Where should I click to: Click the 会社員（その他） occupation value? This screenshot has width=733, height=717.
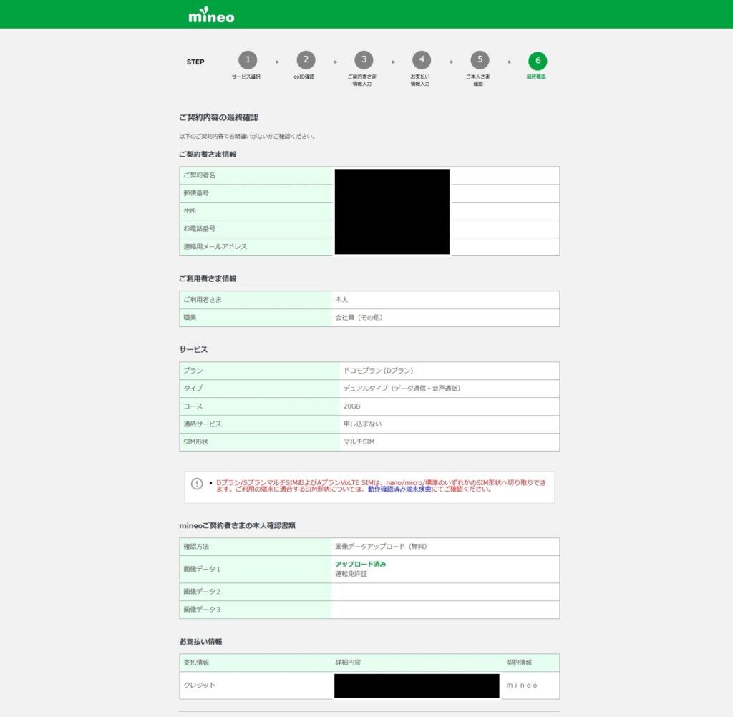[359, 318]
